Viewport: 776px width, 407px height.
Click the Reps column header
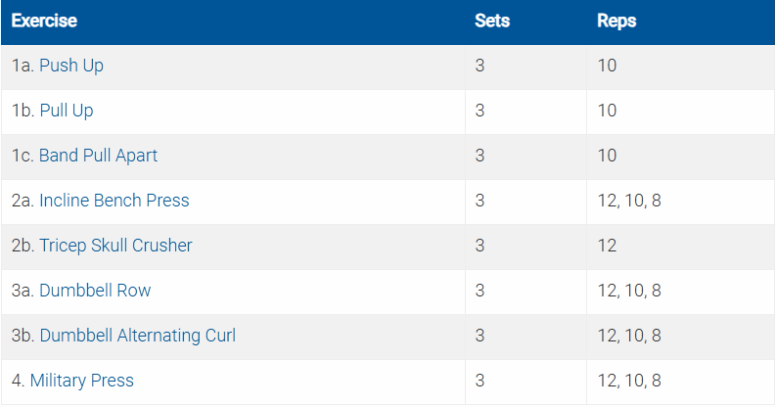(616, 22)
